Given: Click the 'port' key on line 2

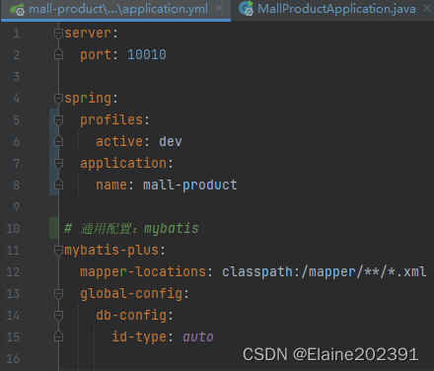Looking at the screenshot, I should coord(96,54).
